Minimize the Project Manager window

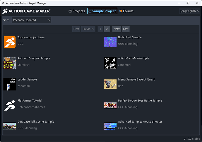click(179, 3)
